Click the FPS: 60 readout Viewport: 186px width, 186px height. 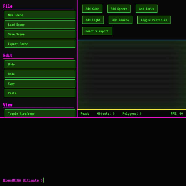coord(177,113)
